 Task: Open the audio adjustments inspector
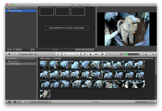click(x=96, y=54)
